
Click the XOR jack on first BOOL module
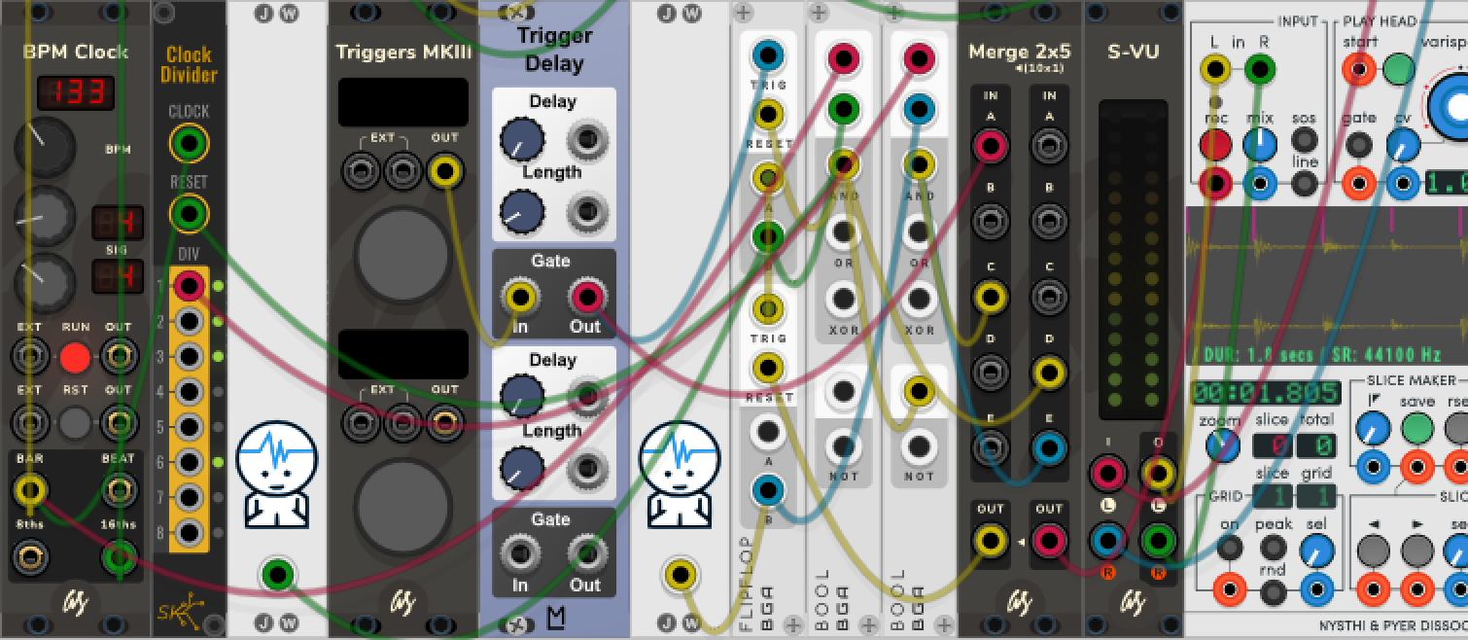tap(843, 298)
